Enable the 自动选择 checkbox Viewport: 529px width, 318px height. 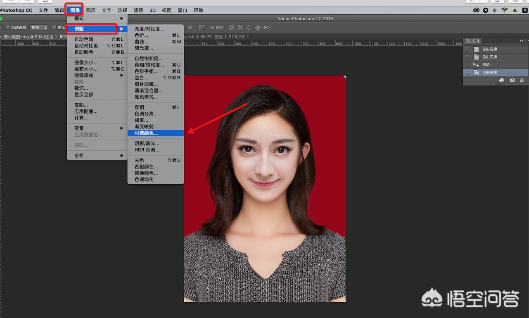coord(7,28)
